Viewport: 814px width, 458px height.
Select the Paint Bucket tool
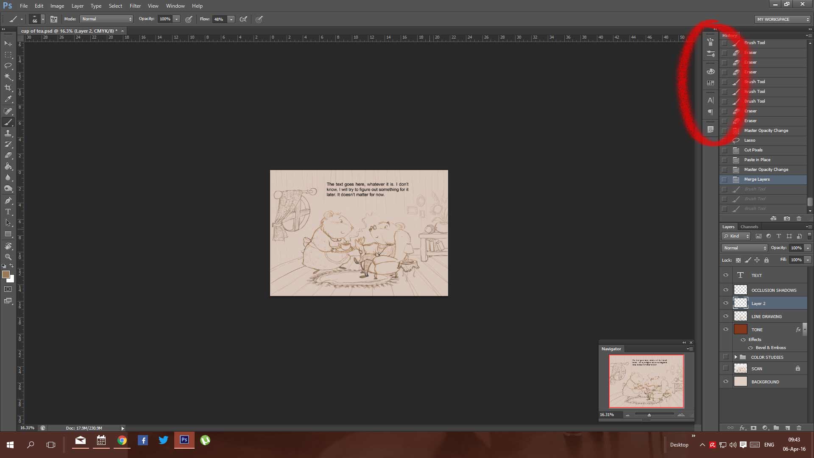tap(8, 166)
